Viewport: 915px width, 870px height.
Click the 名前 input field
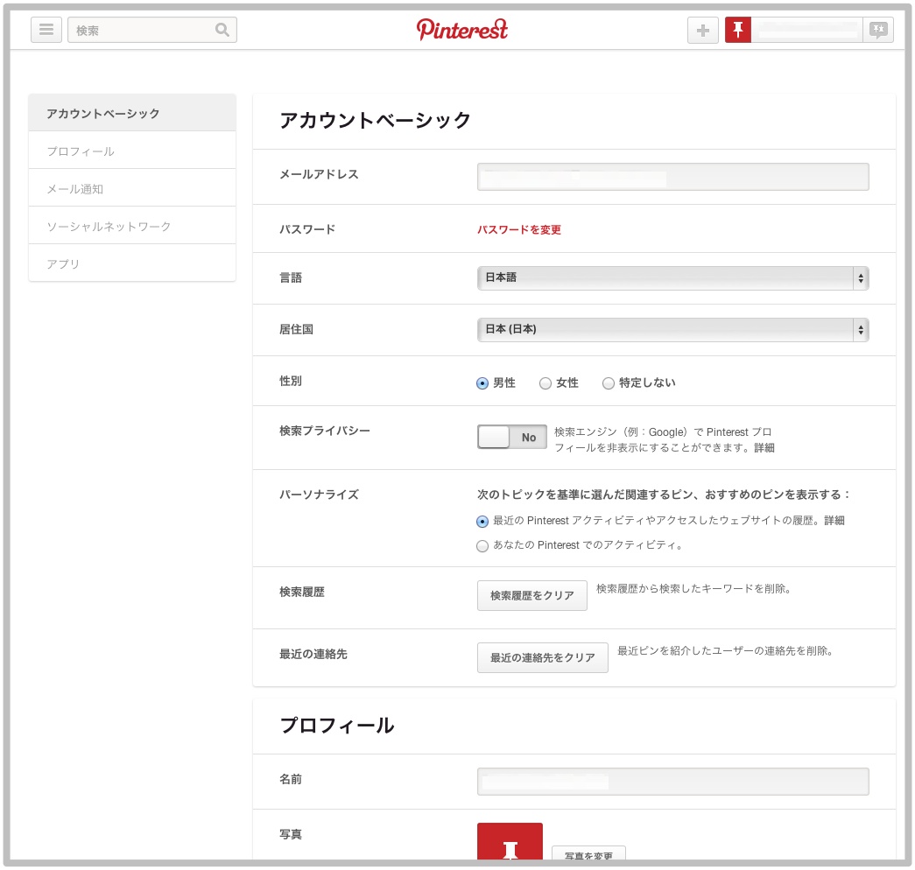coord(672,782)
